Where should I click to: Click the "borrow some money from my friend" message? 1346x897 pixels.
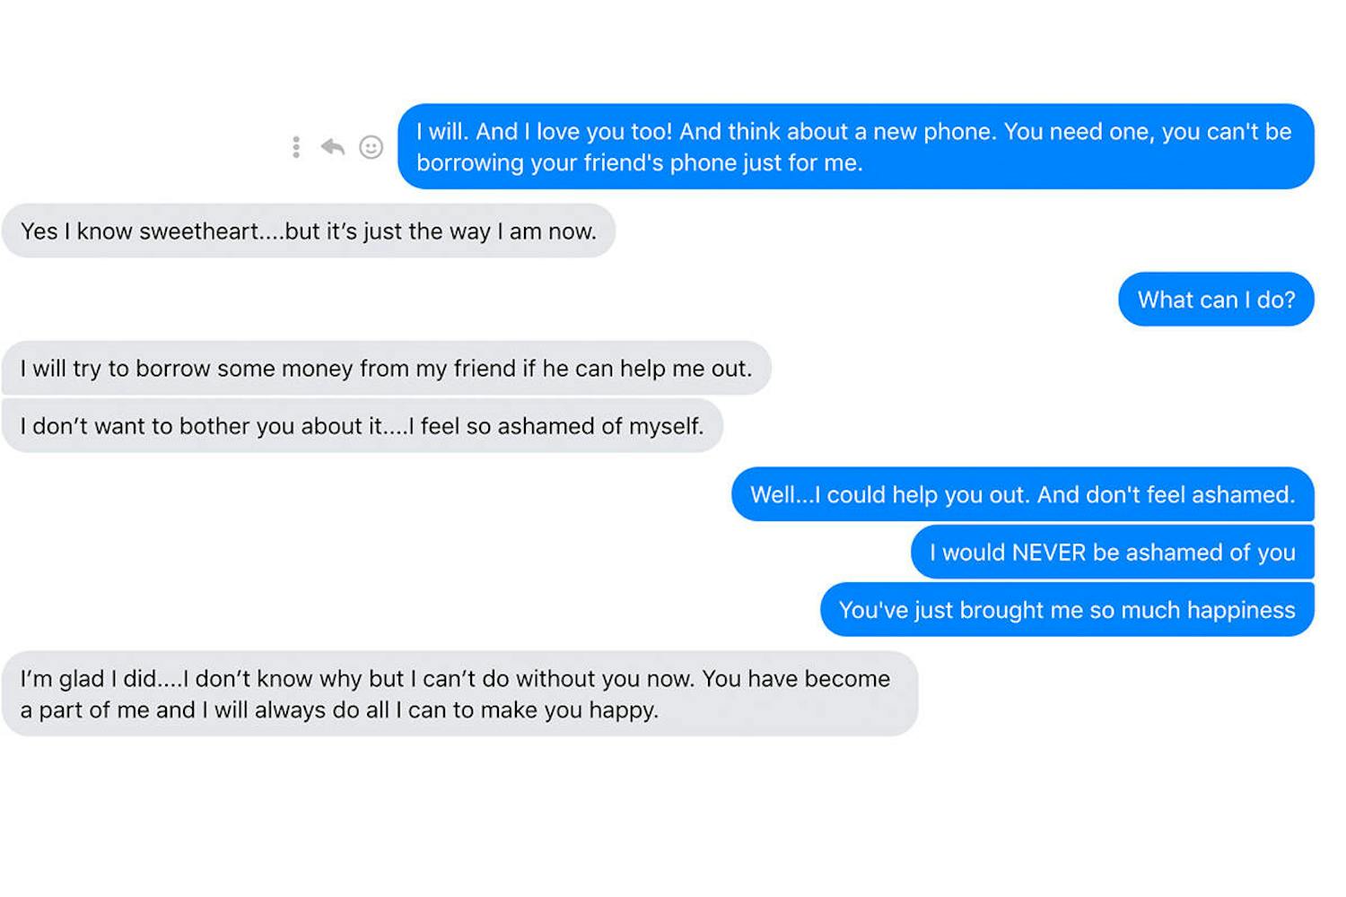tap(386, 369)
